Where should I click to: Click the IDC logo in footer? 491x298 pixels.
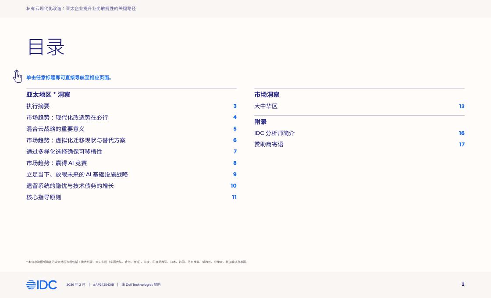click(x=42, y=284)
